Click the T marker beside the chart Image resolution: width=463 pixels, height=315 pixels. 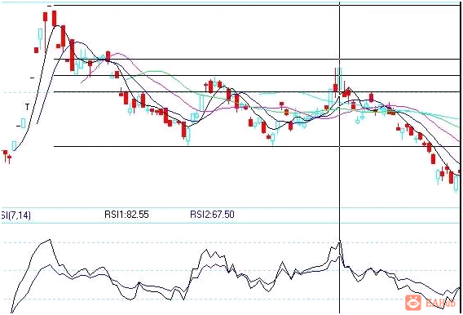point(27,107)
